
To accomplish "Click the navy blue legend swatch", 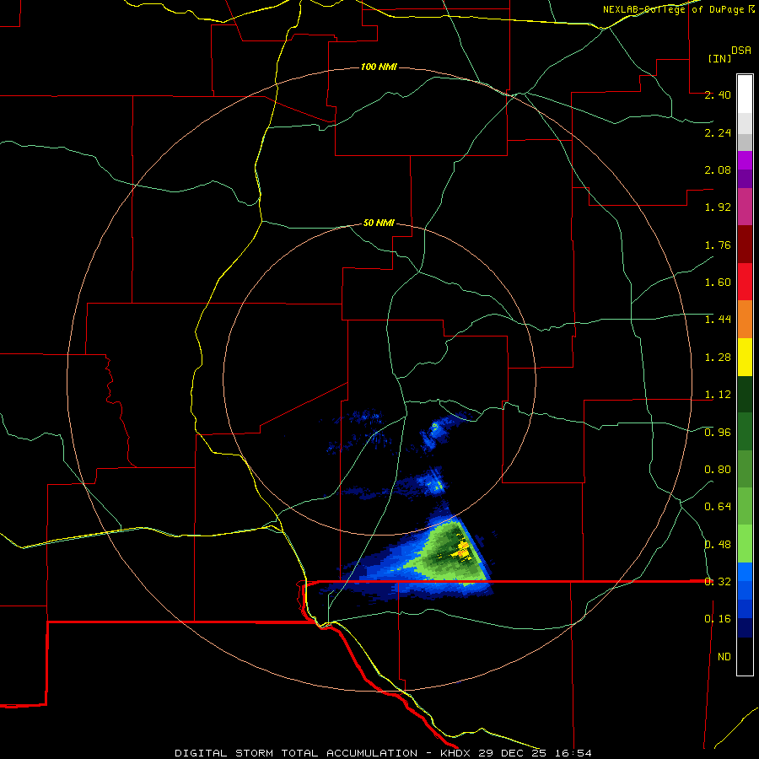I will click(x=745, y=628).
